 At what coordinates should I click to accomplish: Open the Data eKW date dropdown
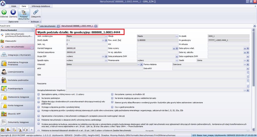click(248, 69)
